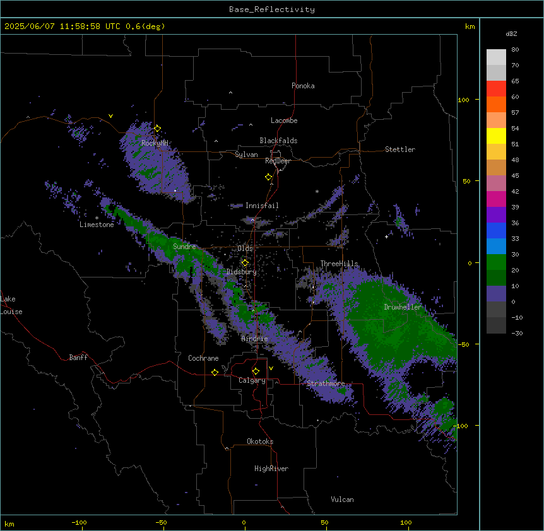Viewport: 544px width, 531px height.
Task: Click the -100 tick on bottom axis
Action: 79,522
